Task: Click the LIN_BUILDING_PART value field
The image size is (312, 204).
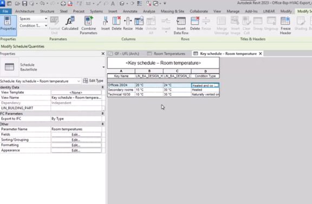Action: pos(76,108)
